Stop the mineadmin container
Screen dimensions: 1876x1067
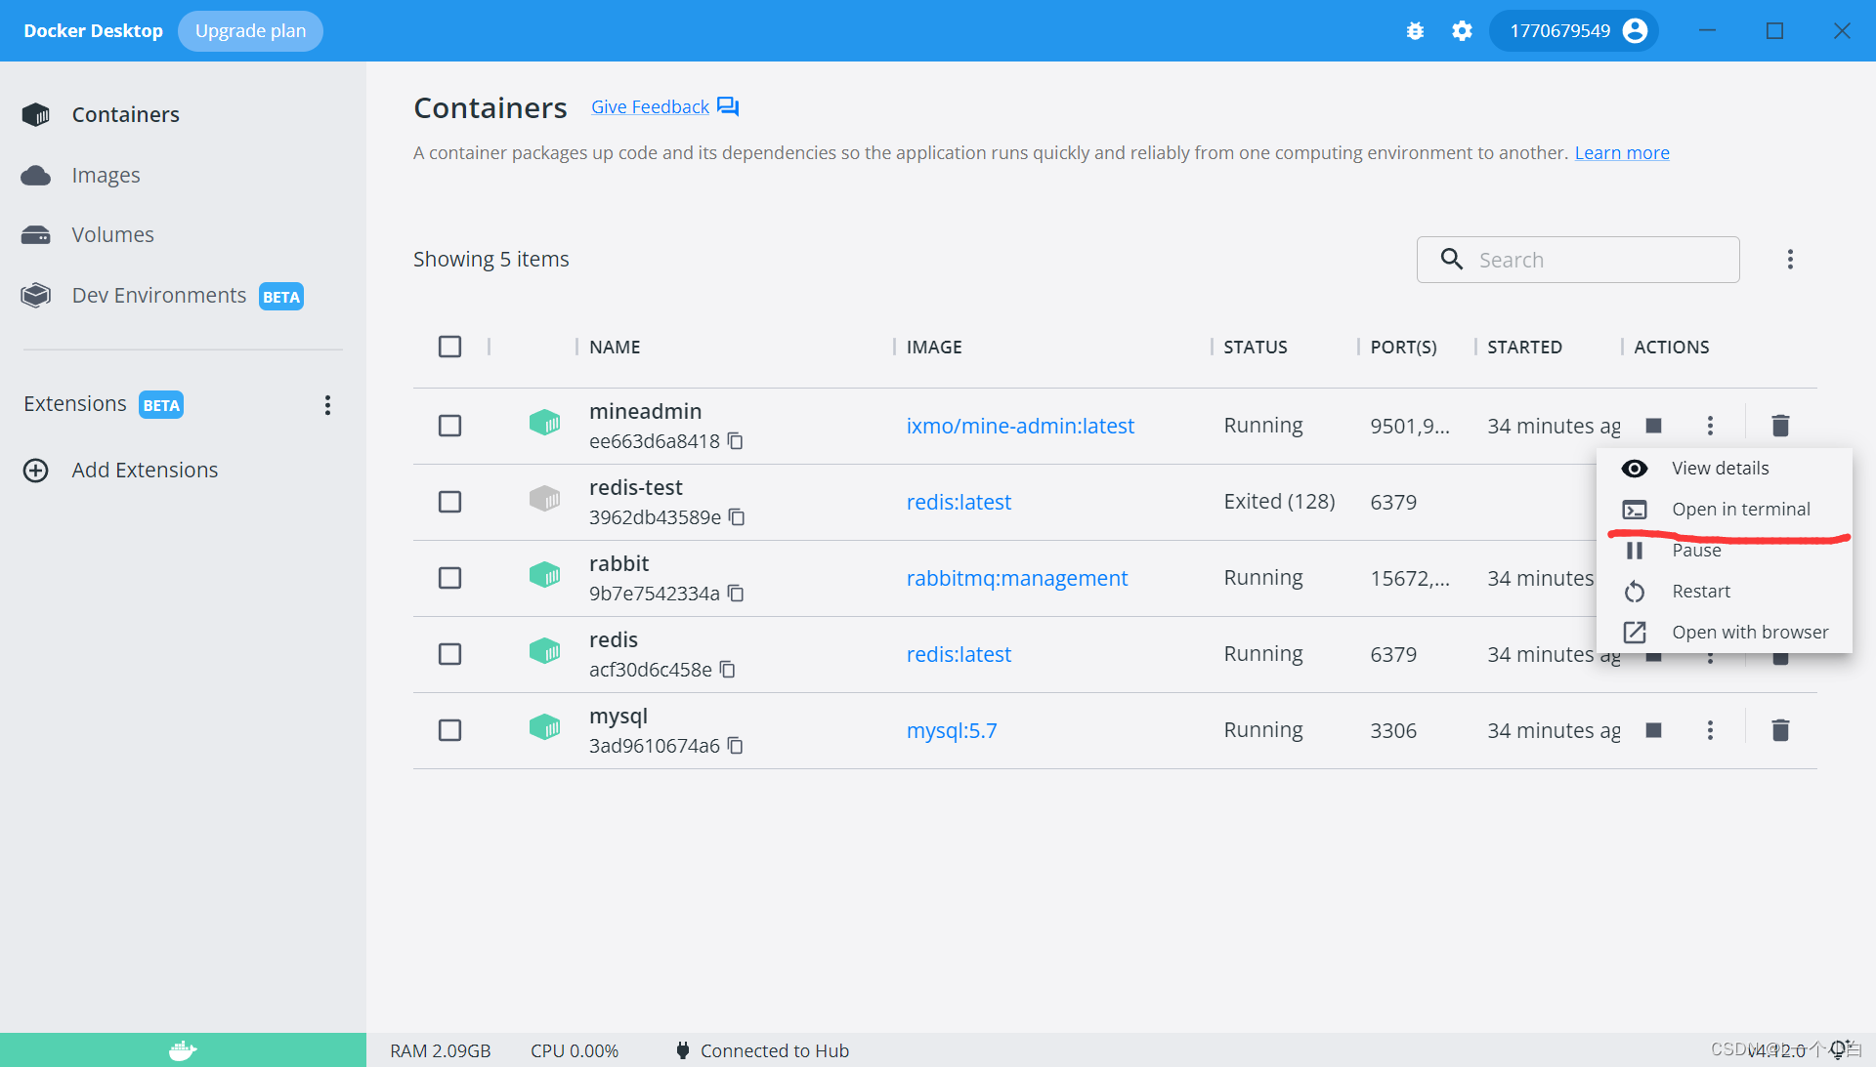pyautogui.click(x=1653, y=426)
